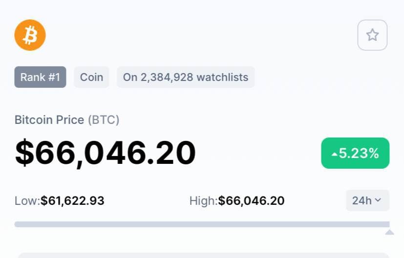The width and height of the screenshot is (404, 258).
Task: Click the High value $66,046.20
Action: click(251, 200)
